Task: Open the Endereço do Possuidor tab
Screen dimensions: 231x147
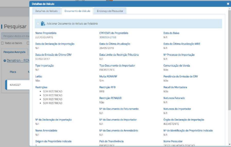Action: coord(110,11)
